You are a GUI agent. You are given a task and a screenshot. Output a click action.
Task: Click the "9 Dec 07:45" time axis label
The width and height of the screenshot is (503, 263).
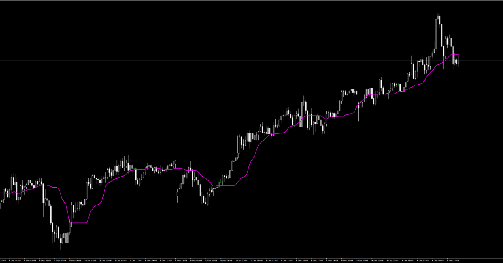click(x=423, y=260)
